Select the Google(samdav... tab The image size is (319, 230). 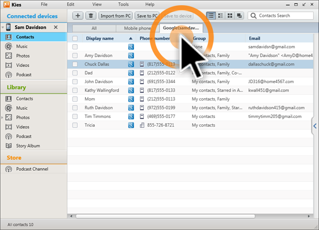click(181, 28)
